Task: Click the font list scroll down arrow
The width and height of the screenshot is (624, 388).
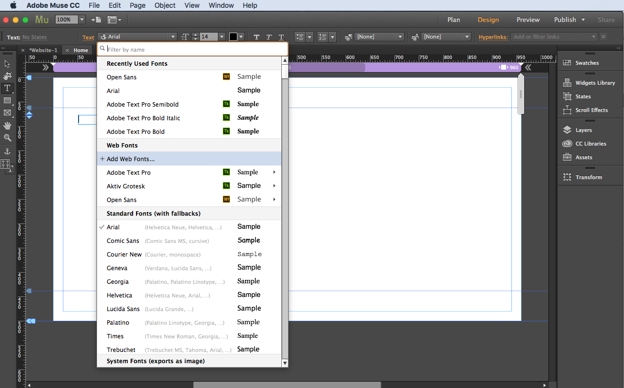Action: tap(285, 363)
